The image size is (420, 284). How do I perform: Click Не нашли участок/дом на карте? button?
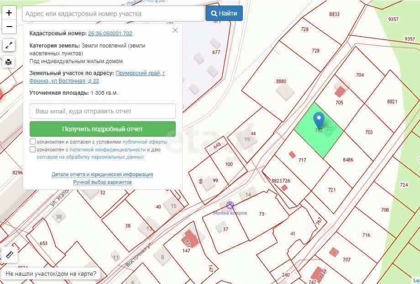[51, 274]
